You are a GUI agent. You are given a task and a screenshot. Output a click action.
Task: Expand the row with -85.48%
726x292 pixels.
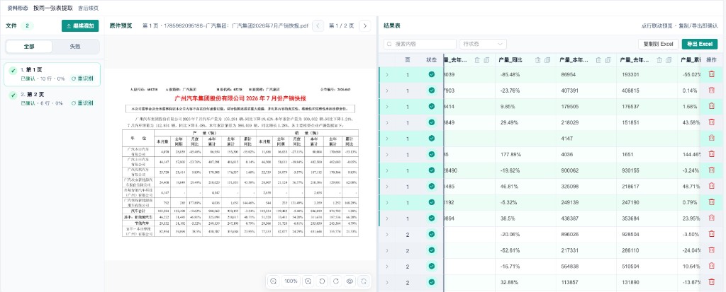click(x=387, y=74)
